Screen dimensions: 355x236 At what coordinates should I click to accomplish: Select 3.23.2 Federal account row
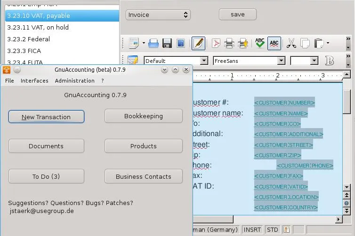(62, 39)
